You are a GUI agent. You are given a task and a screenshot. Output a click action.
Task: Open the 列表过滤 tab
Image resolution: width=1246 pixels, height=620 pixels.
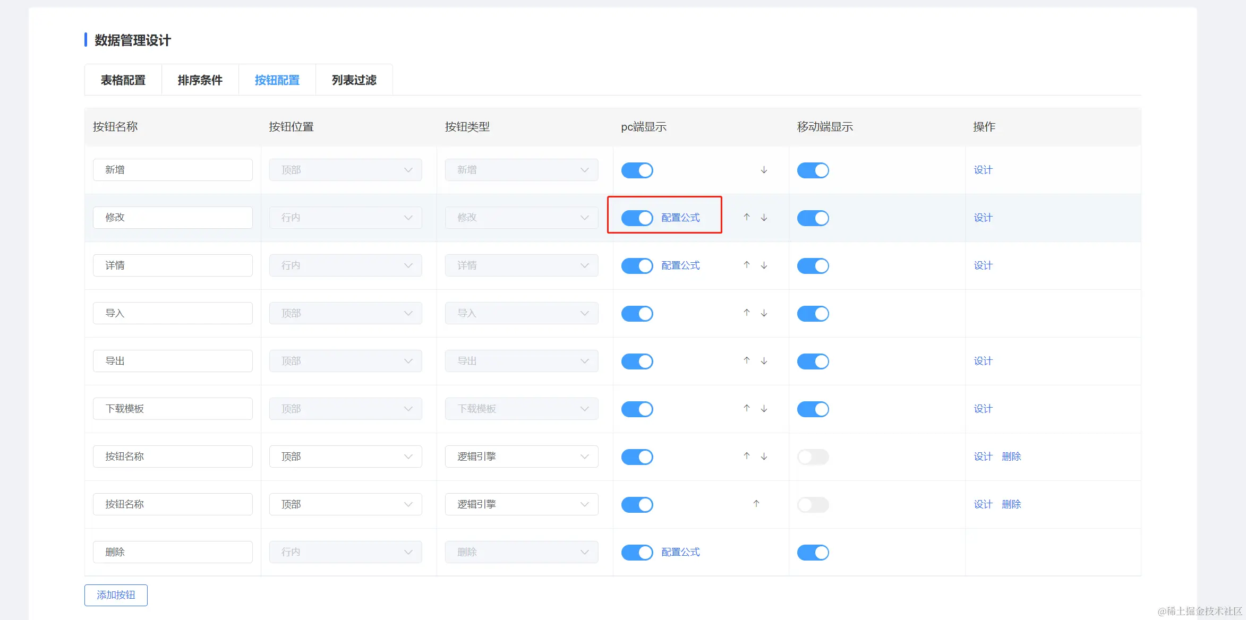click(x=354, y=80)
